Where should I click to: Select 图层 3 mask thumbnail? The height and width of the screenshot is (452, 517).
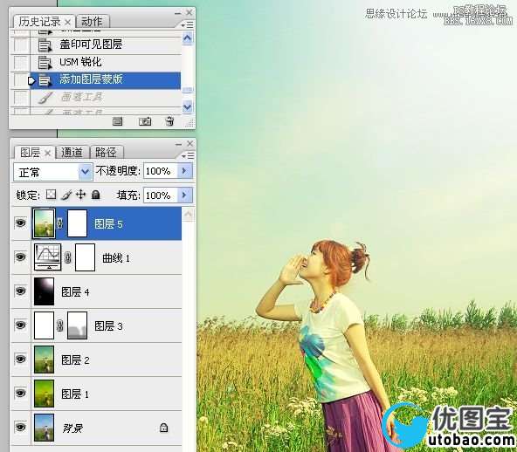[77, 325]
